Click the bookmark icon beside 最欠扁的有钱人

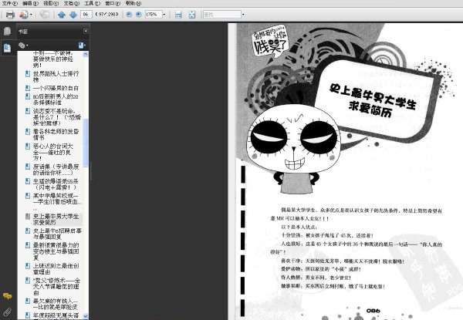[28, 301]
